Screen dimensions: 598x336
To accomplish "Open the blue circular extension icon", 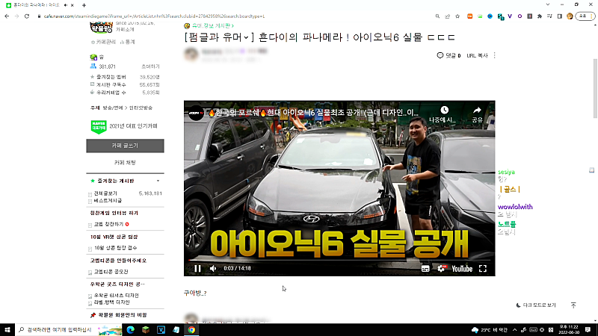I will 490,16.
